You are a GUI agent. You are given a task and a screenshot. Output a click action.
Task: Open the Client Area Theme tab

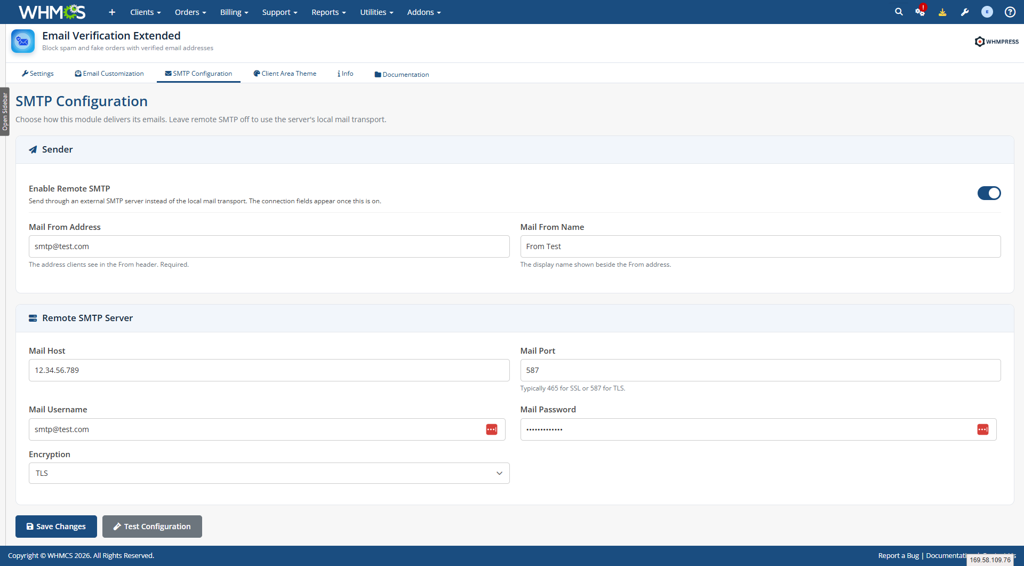285,74
